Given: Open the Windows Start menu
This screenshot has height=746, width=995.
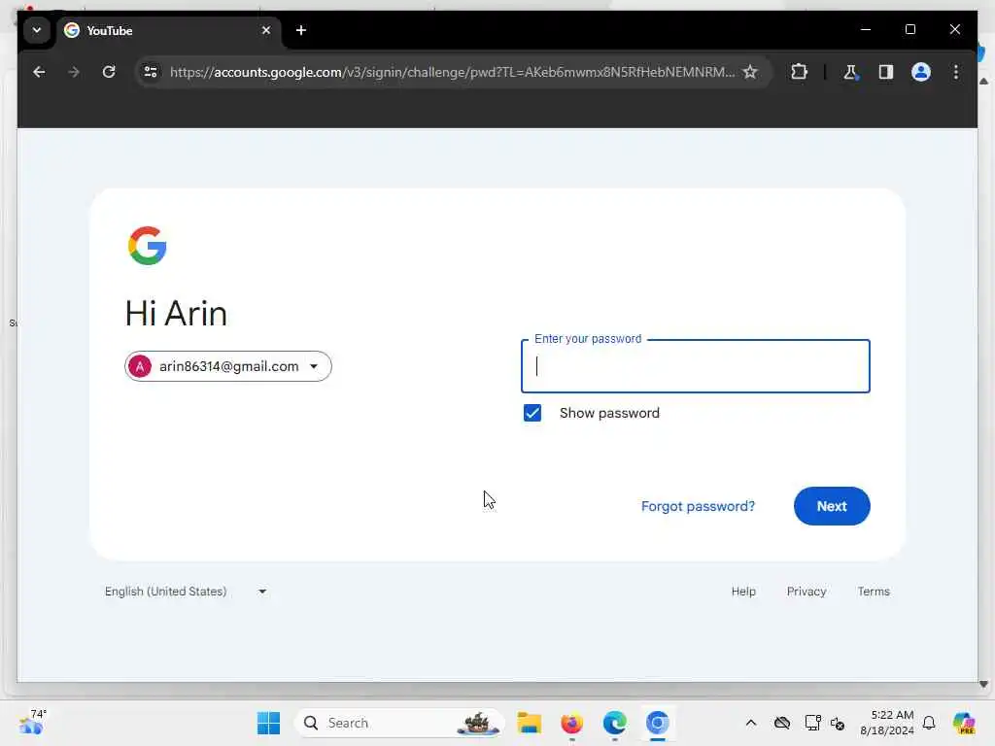Looking at the screenshot, I should 268,723.
